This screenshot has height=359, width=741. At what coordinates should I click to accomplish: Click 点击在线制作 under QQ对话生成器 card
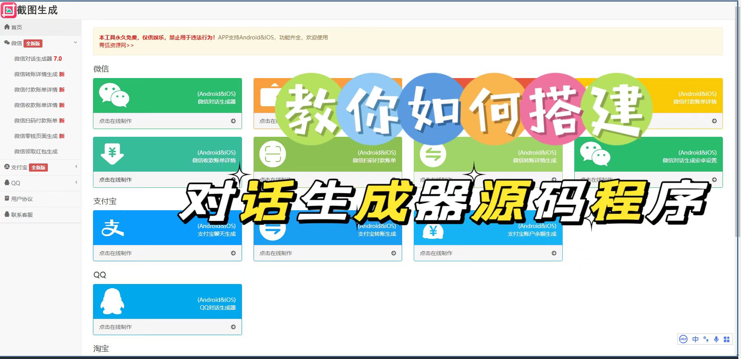(x=115, y=327)
